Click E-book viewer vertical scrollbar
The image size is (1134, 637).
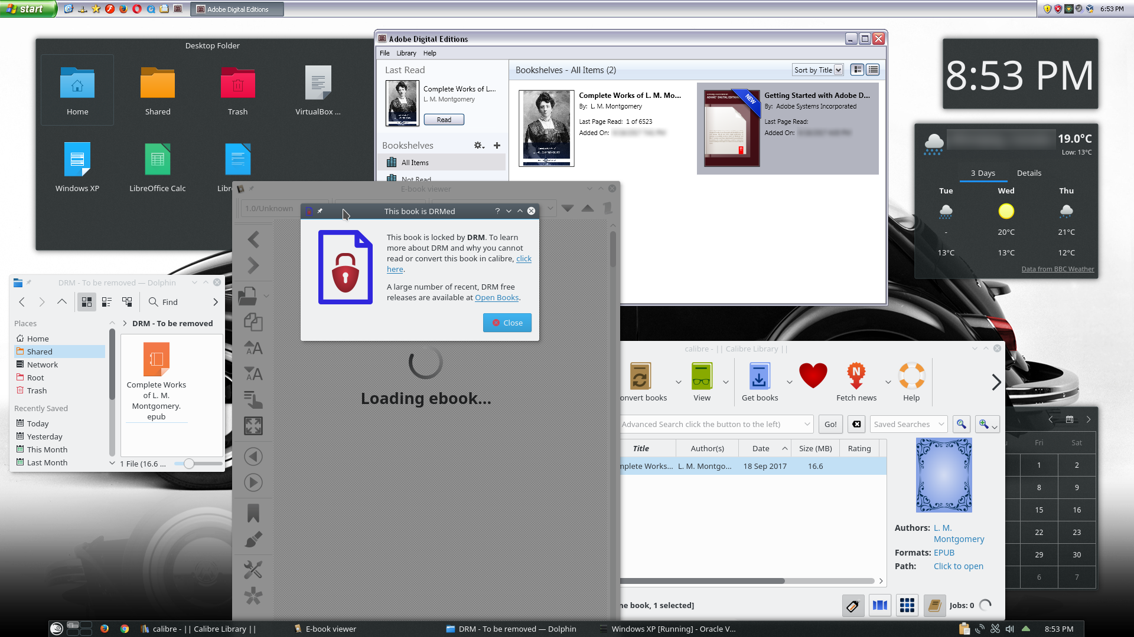pyautogui.click(x=613, y=248)
